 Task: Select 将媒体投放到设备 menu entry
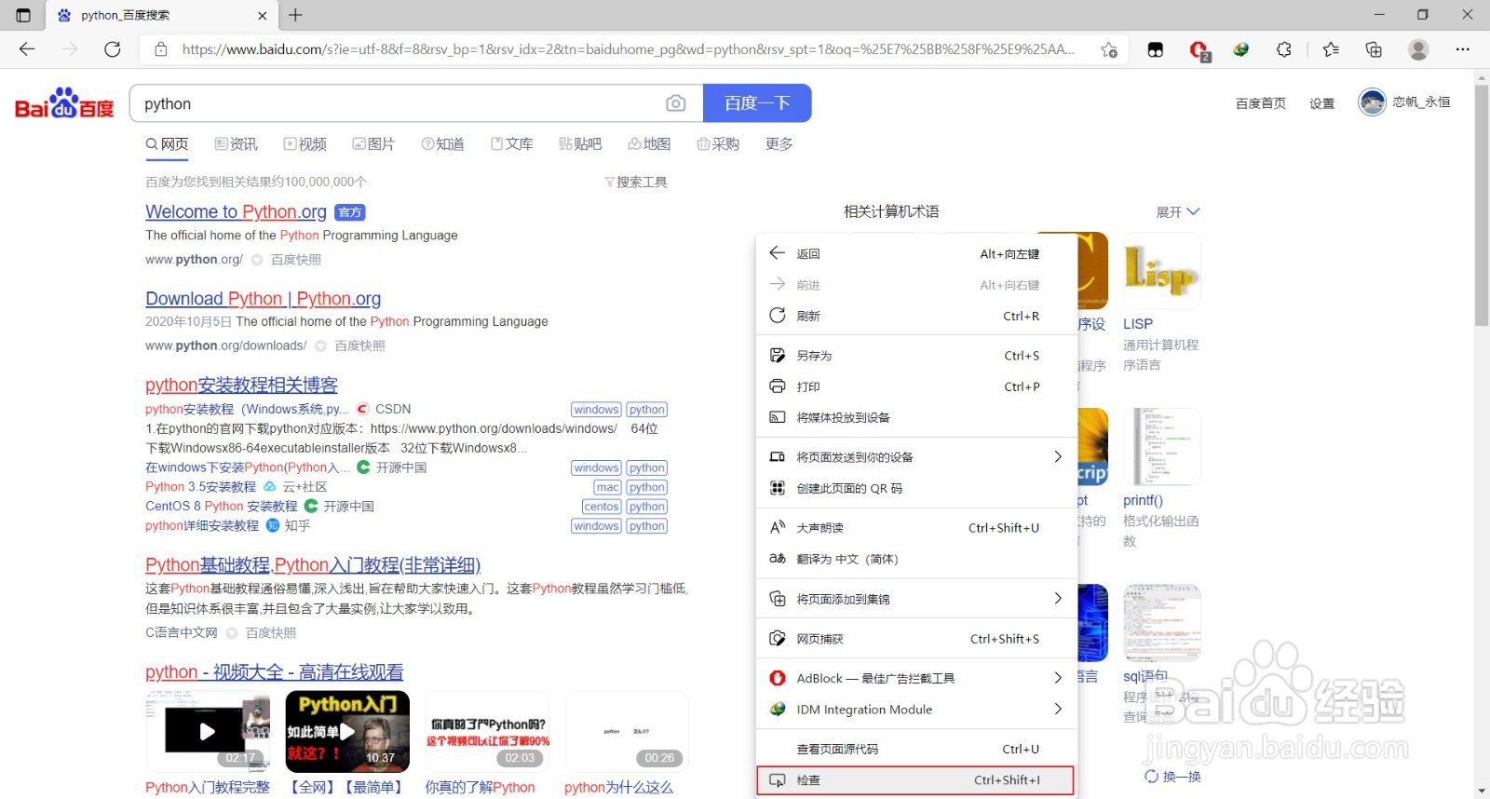916,417
